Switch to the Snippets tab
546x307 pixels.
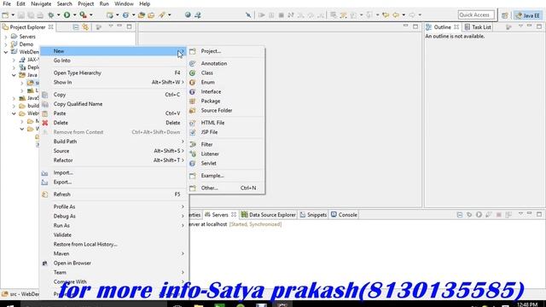pos(313,215)
